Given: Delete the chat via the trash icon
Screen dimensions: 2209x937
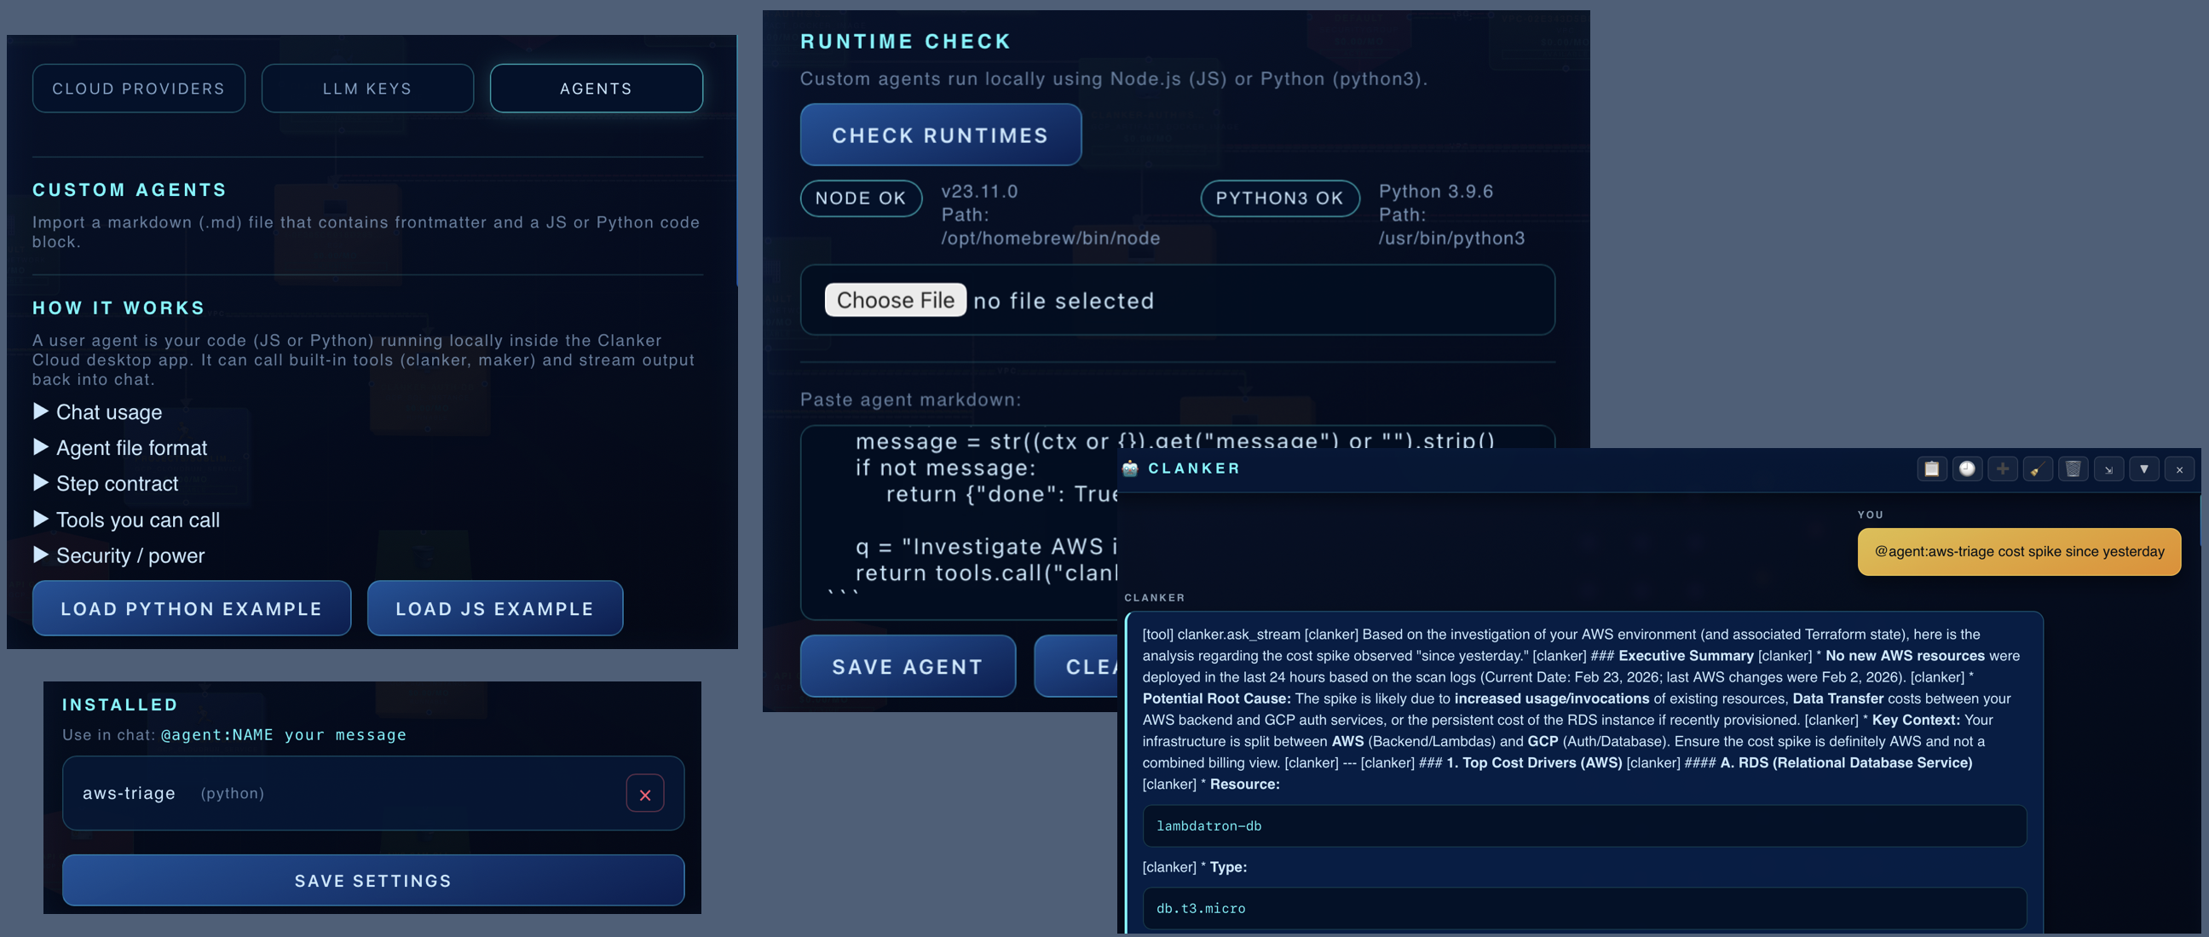Looking at the screenshot, I should coord(2073,469).
